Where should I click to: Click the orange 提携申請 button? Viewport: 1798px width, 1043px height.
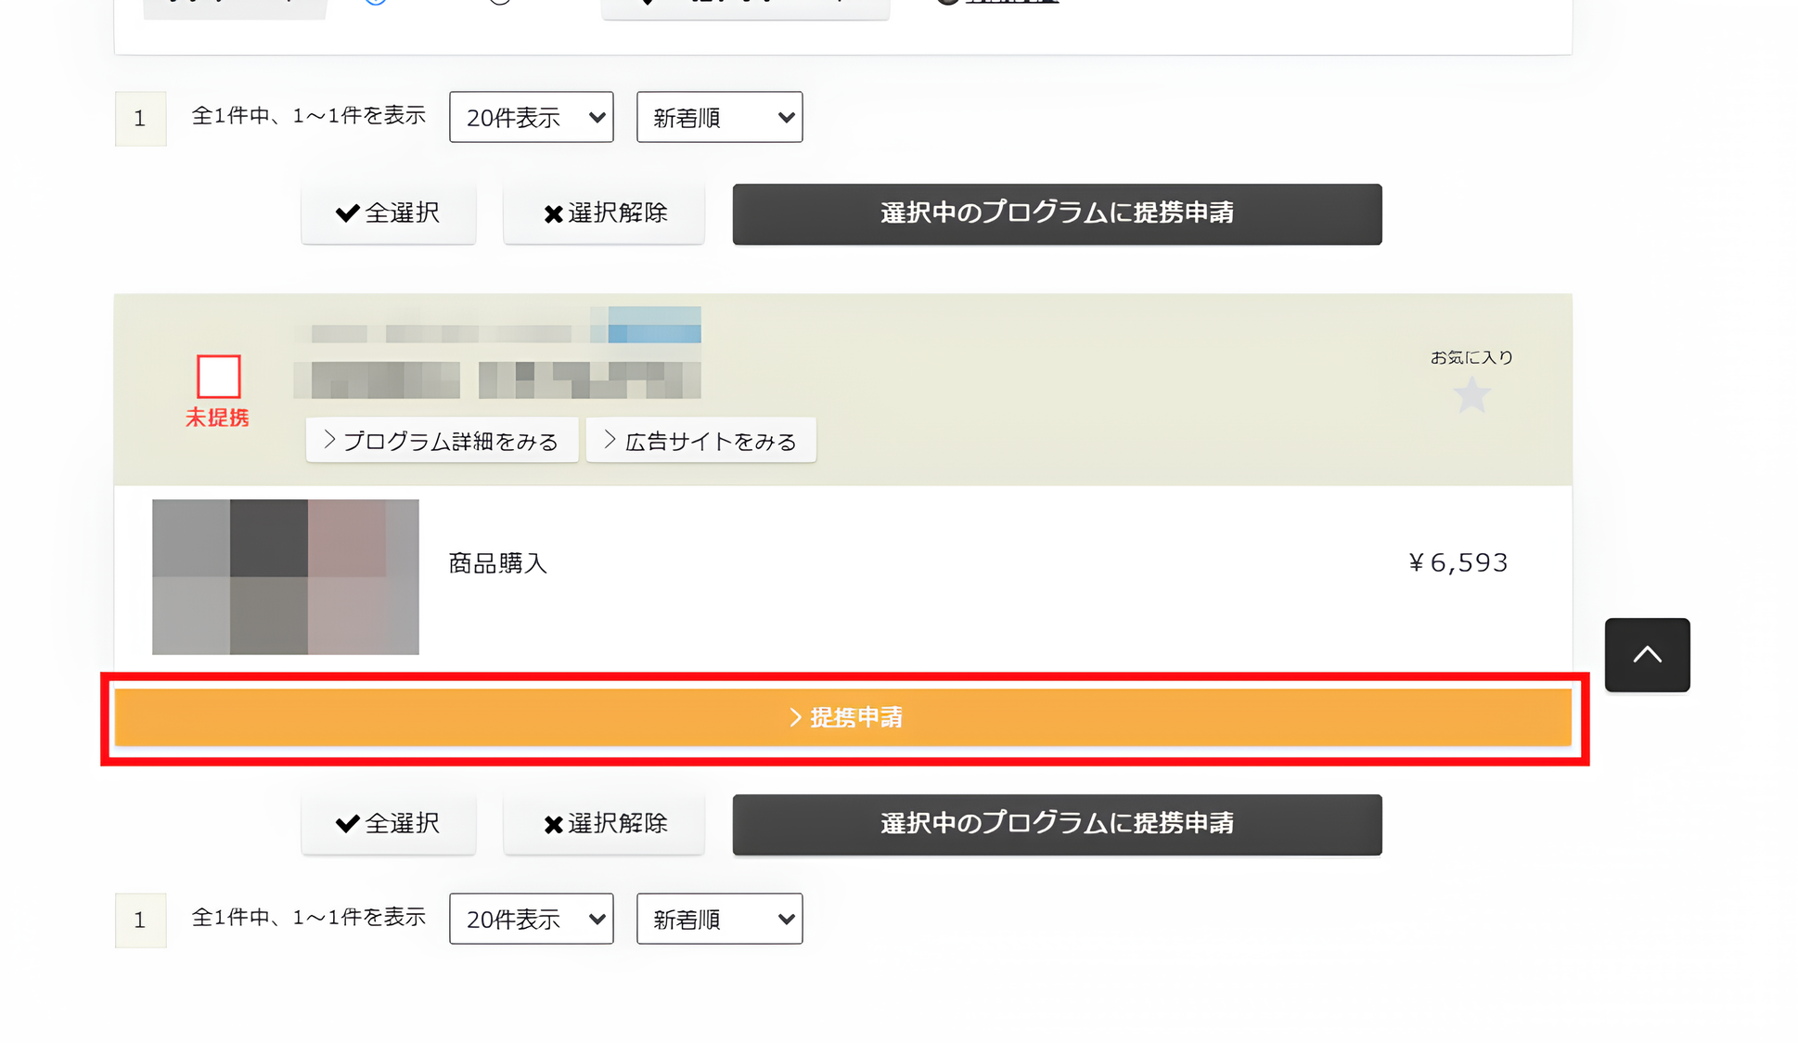point(842,717)
